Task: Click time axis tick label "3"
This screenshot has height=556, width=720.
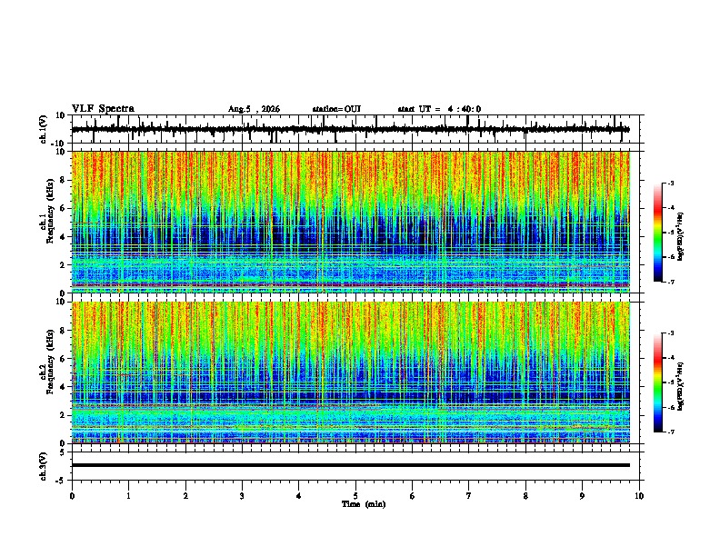Action: [242, 496]
